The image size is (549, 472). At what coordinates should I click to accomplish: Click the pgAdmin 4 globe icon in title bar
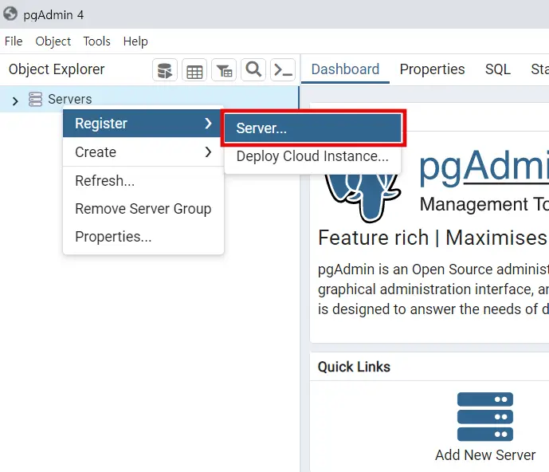pyautogui.click(x=10, y=14)
